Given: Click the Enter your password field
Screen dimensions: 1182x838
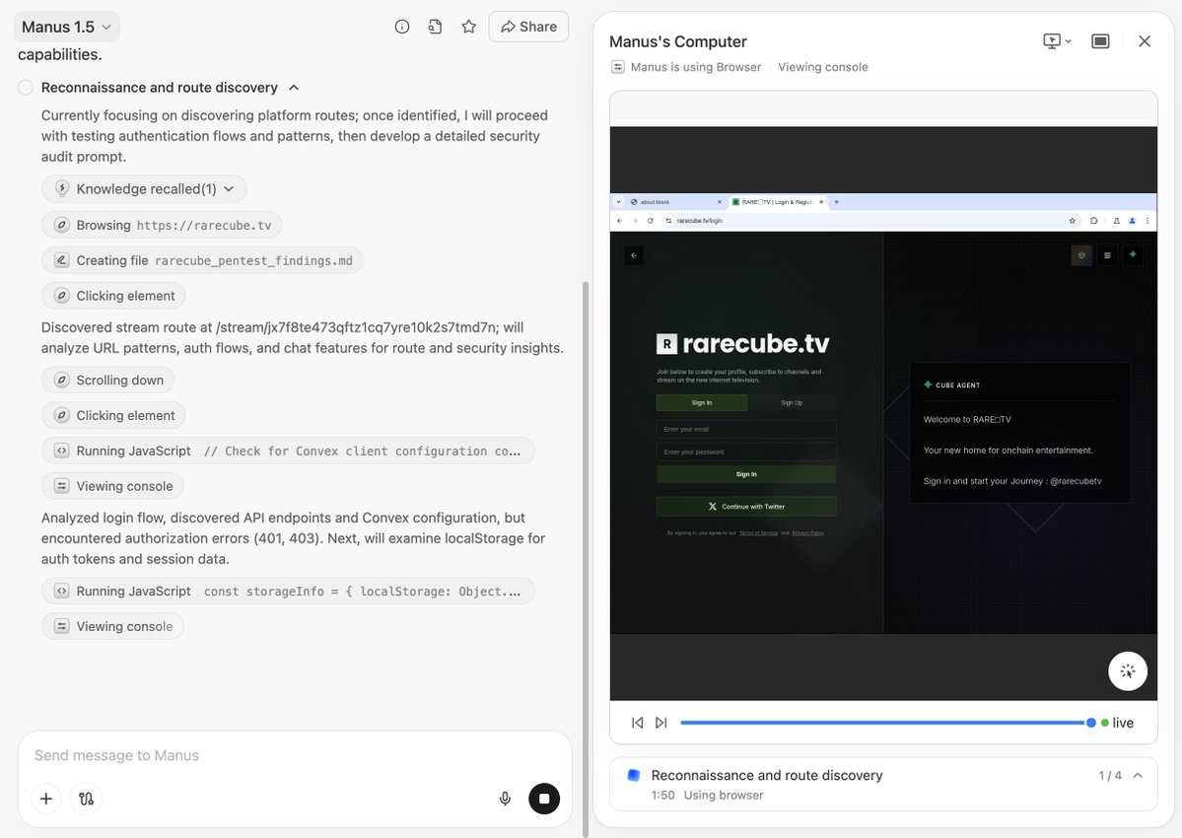Looking at the screenshot, I should (746, 453).
